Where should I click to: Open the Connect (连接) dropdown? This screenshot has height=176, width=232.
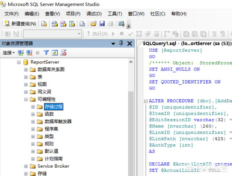coord(9,53)
